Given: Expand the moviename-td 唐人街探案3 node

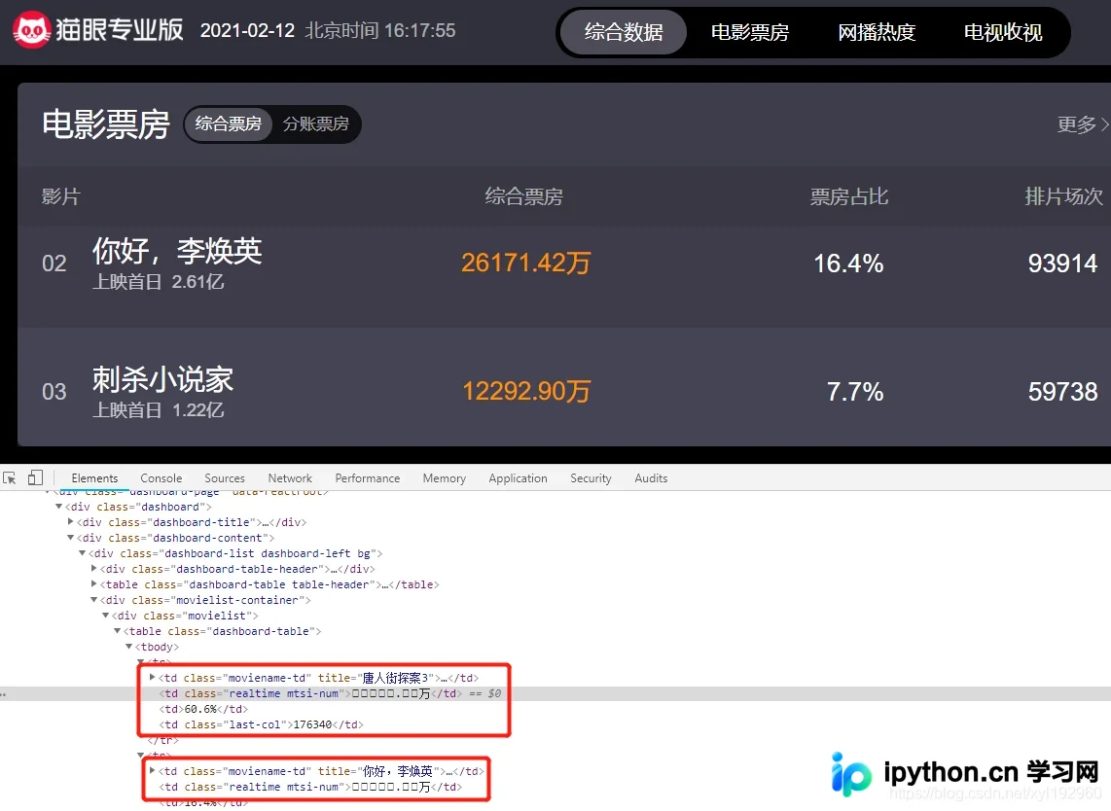Looking at the screenshot, I should coord(152,678).
